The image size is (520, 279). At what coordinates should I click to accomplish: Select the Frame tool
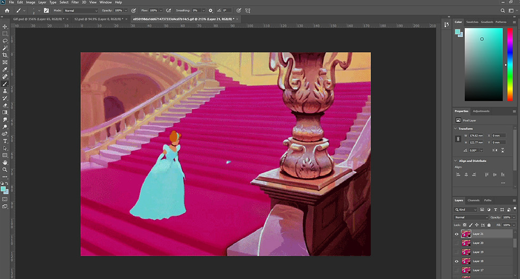(5, 62)
